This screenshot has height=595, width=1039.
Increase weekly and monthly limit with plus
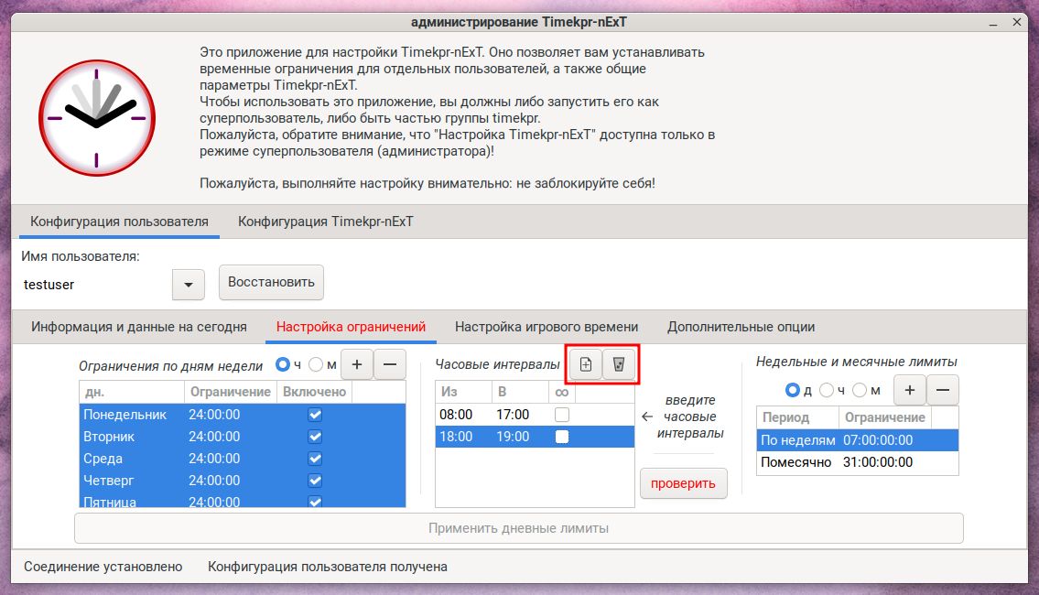click(909, 390)
